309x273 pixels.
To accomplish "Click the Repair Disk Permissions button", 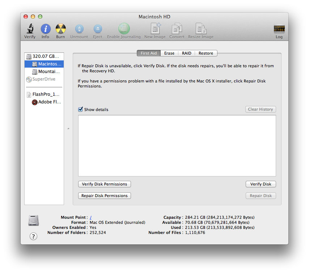I will click(105, 196).
